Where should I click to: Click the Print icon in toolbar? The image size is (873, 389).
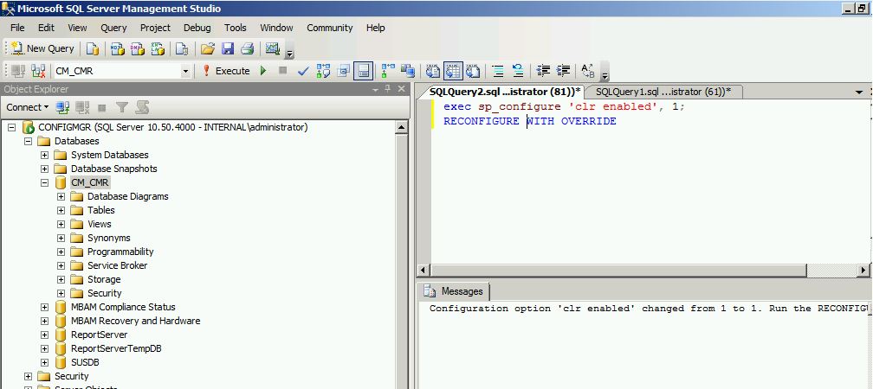pyautogui.click(x=247, y=49)
